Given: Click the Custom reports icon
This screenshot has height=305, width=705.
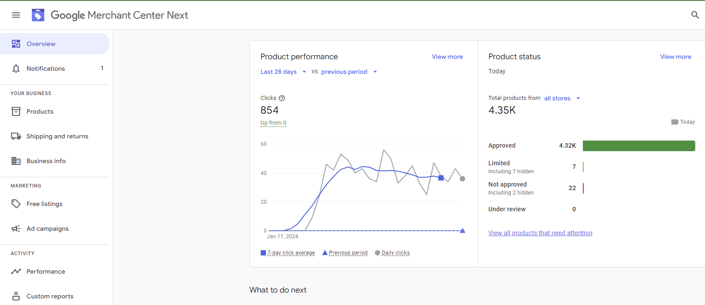Looking at the screenshot, I should point(16,296).
